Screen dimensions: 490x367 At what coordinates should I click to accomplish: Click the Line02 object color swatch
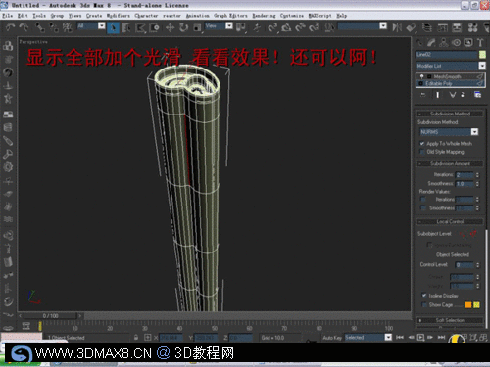482,55
